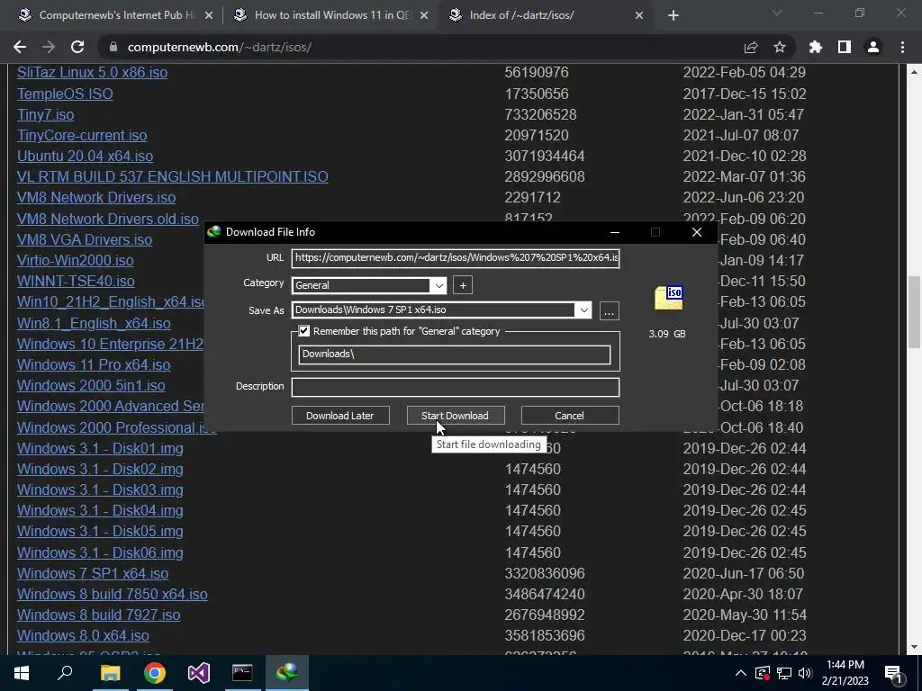Open Windows 11 Pro x64.iso link
The image size is (922, 691).
click(x=94, y=365)
